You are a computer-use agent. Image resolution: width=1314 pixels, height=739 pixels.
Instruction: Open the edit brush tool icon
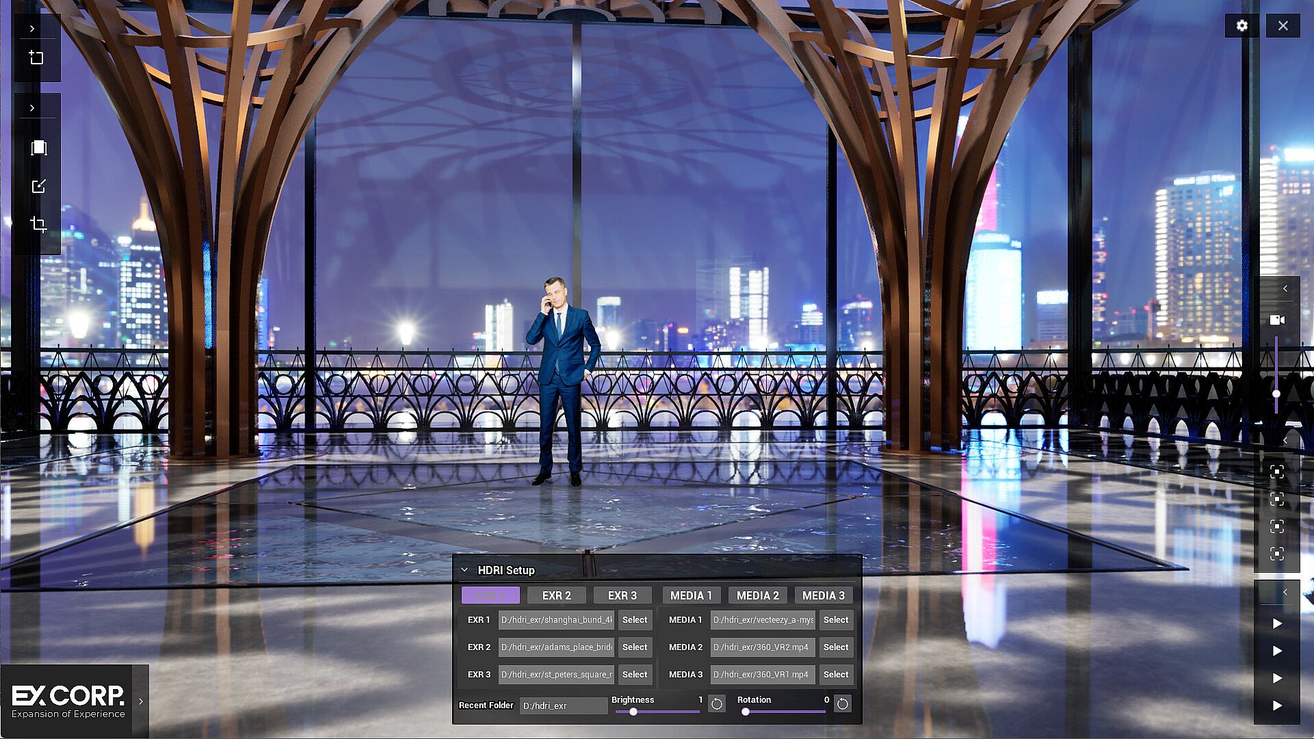38,186
